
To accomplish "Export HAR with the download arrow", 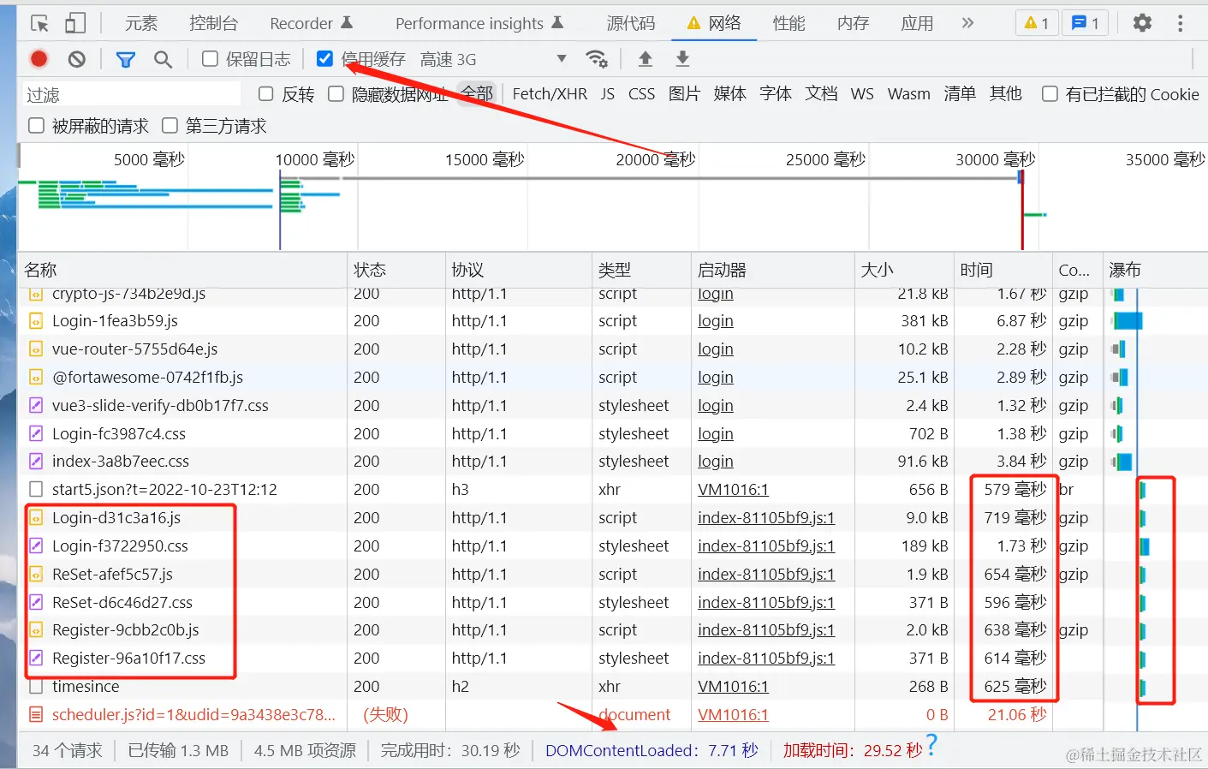I will pyautogui.click(x=682, y=59).
